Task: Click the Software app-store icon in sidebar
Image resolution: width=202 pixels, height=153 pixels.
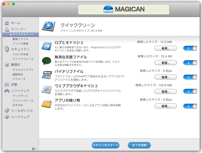Action: pyautogui.click(x=7, y=91)
